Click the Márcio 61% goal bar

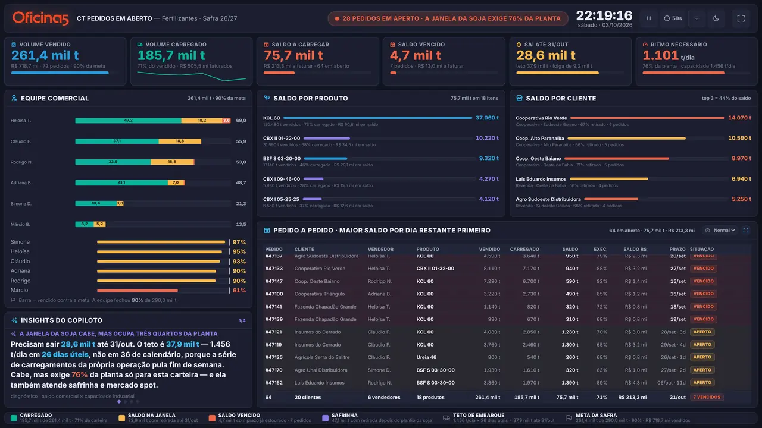[x=163, y=291]
